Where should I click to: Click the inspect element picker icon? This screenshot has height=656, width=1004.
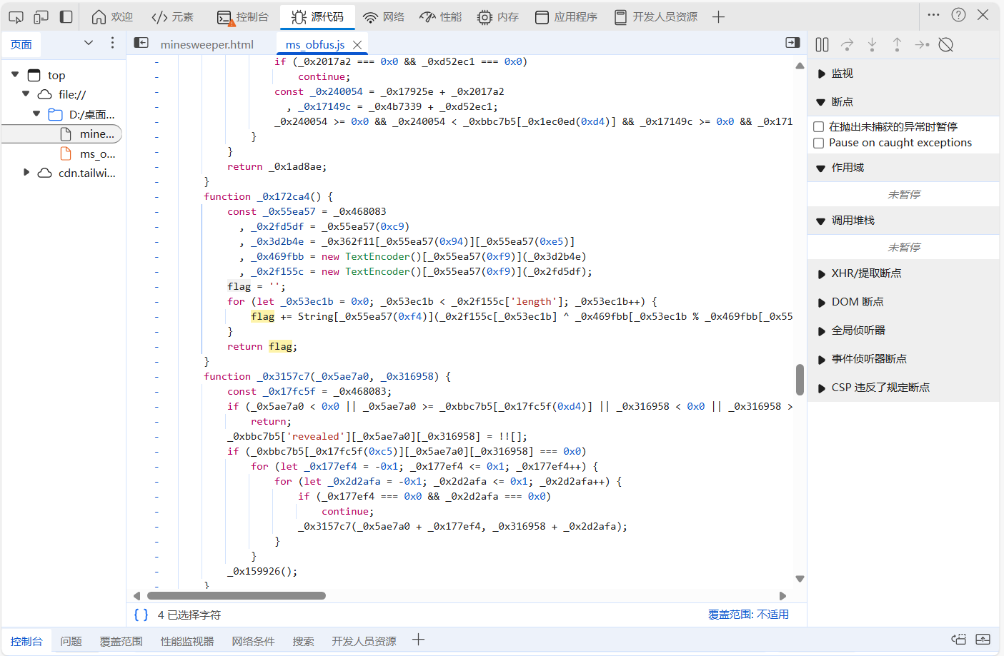(x=16, y=16)
